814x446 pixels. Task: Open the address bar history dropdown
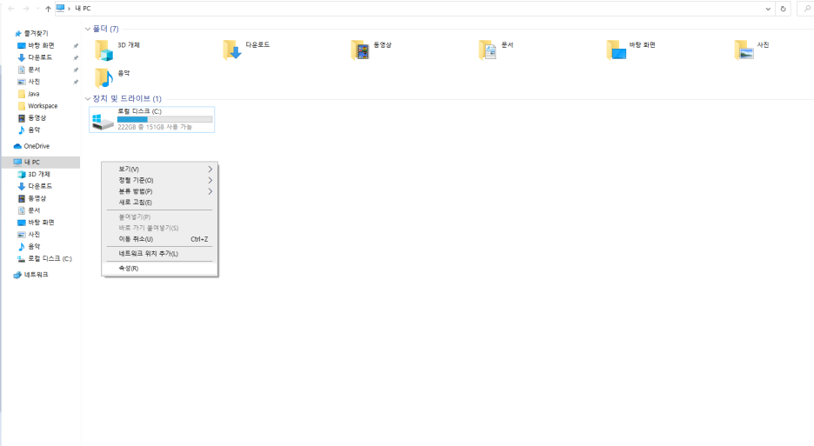coord(768,9)
